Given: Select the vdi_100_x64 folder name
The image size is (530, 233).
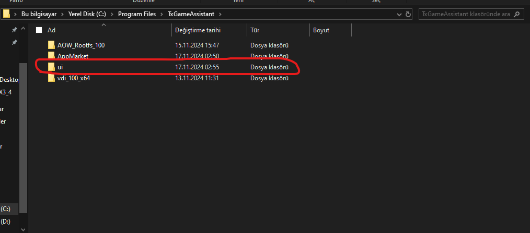Looking at the screenshot, I should [x=74, y=78].
